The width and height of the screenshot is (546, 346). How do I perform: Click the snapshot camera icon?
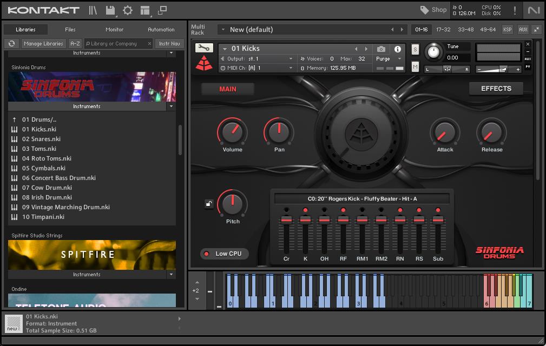coord(381,49)
